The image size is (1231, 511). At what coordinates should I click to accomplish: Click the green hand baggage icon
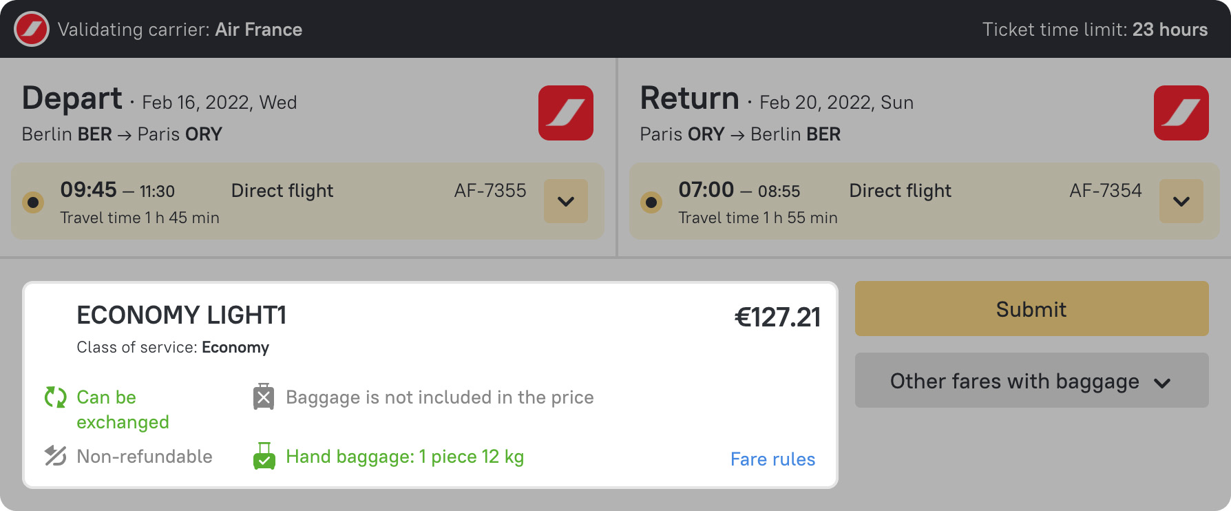point(264,456)
